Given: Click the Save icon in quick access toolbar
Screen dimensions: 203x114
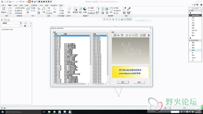Looking at the screenshot, I should [10, 2].
